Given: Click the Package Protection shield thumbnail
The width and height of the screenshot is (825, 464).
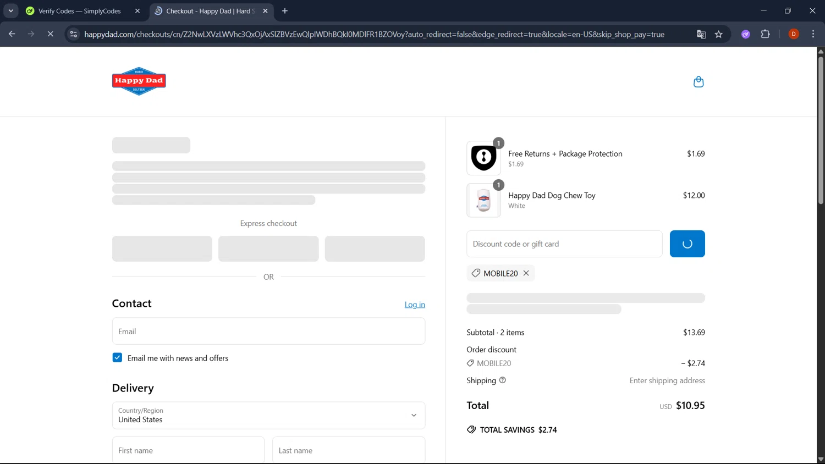Looking at the screenshot, I should (483, 158).
